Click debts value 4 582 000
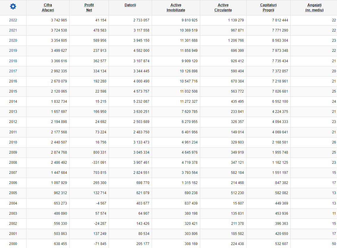The width and height of the screenshot is (337, 248). [x=141, y=51]
